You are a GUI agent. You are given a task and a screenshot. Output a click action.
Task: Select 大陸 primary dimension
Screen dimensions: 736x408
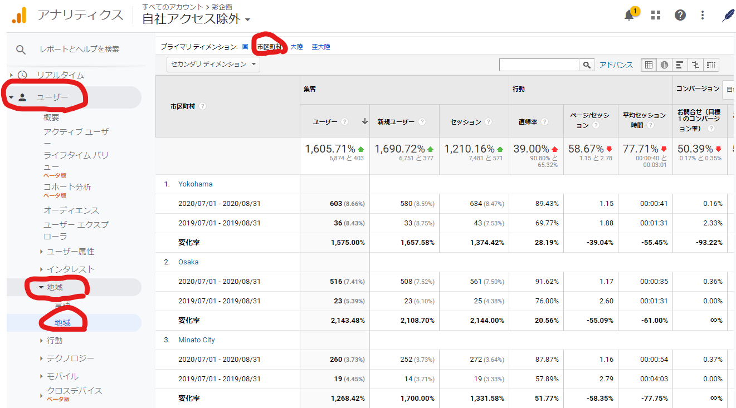(296, 47)
